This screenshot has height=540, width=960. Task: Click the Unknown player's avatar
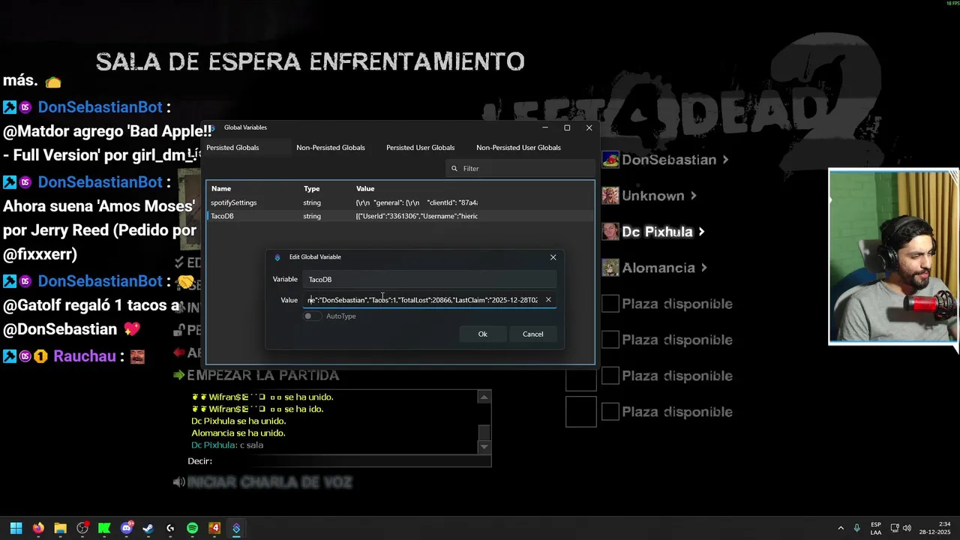610,196
